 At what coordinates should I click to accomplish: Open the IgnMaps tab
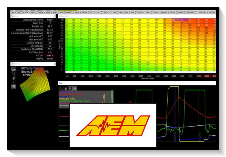coord(181,13)
